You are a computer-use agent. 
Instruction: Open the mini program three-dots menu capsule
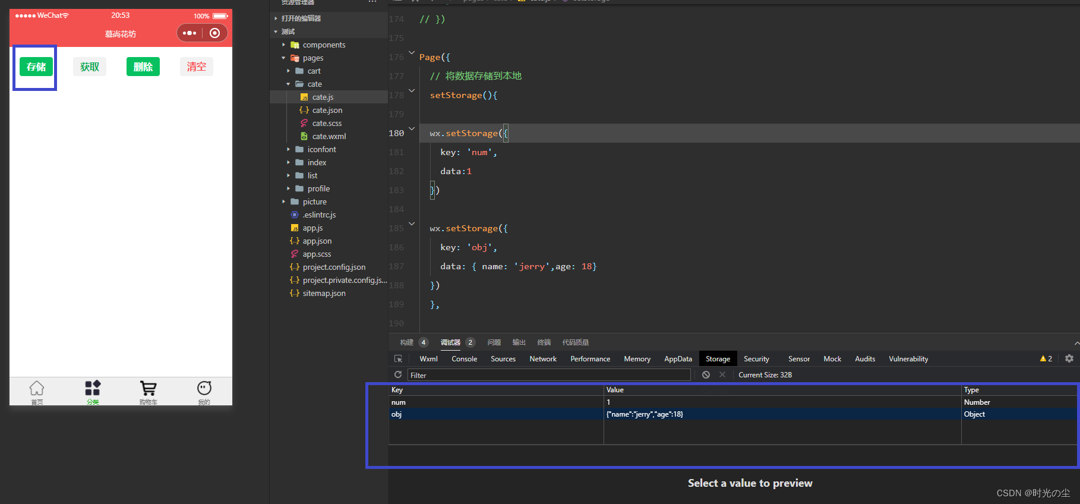click(x=190, y=33)
